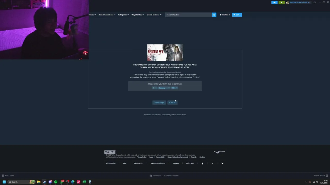Open the Jobs footer link
The width and height of the screenshot is (330, 185).
click(125, 163)
